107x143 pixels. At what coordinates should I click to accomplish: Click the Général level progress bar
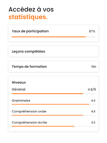(x=53, y=94)
